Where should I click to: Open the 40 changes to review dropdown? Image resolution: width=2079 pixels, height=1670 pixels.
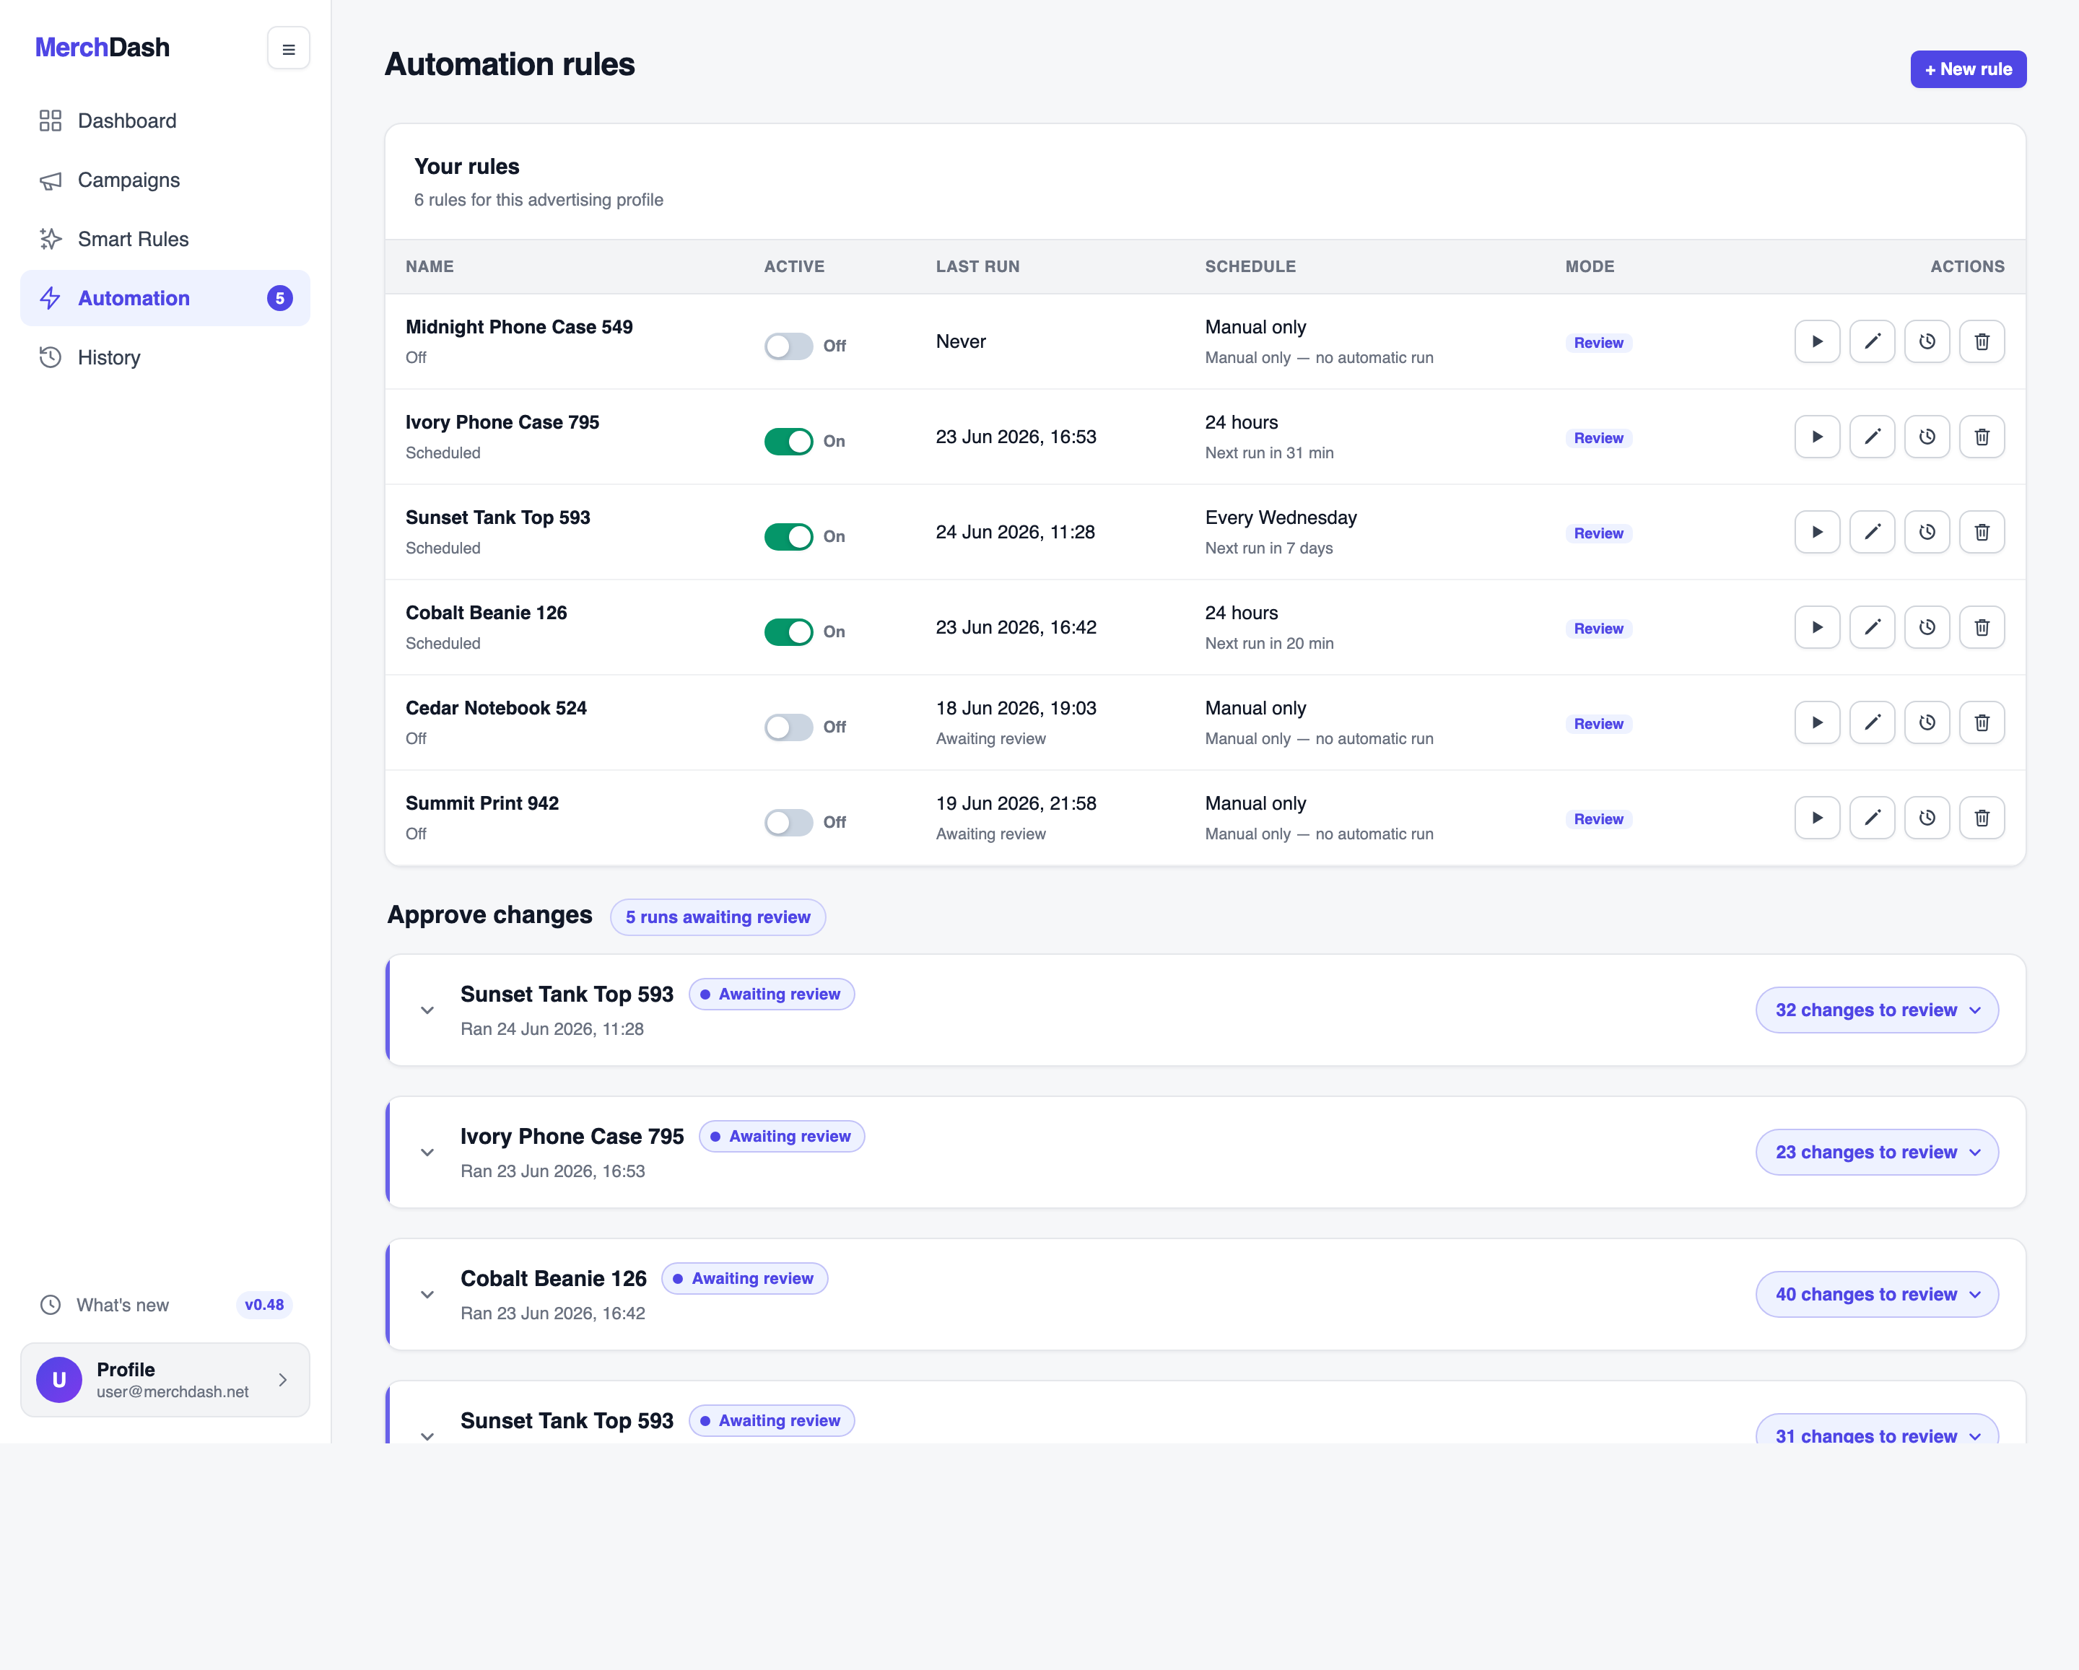[1876, 1294]
